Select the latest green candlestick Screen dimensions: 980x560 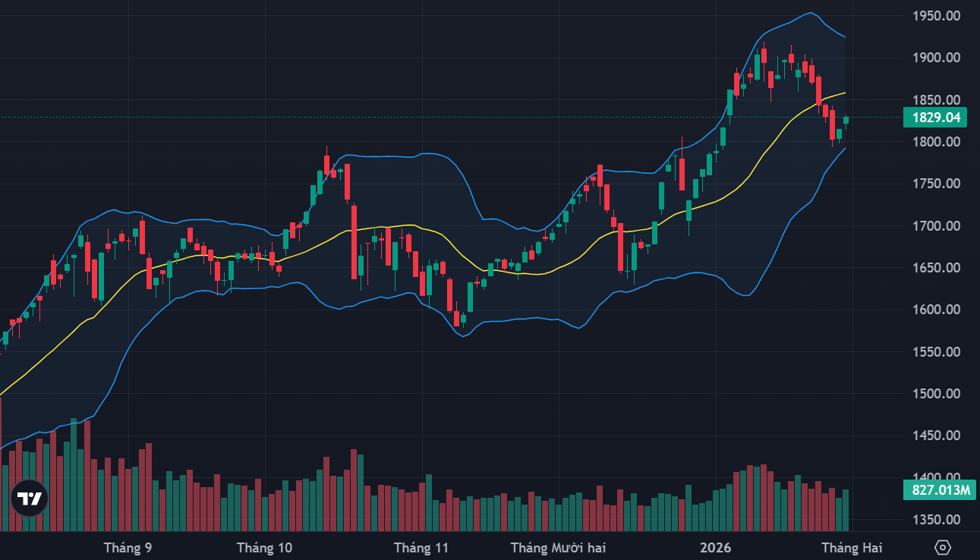pyautogui.click(x=846, y=120)
